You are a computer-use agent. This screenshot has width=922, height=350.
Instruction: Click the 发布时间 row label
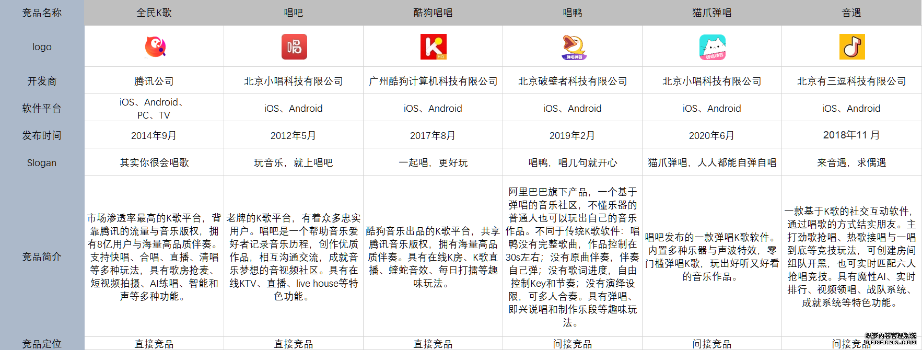tap(42, 135)
